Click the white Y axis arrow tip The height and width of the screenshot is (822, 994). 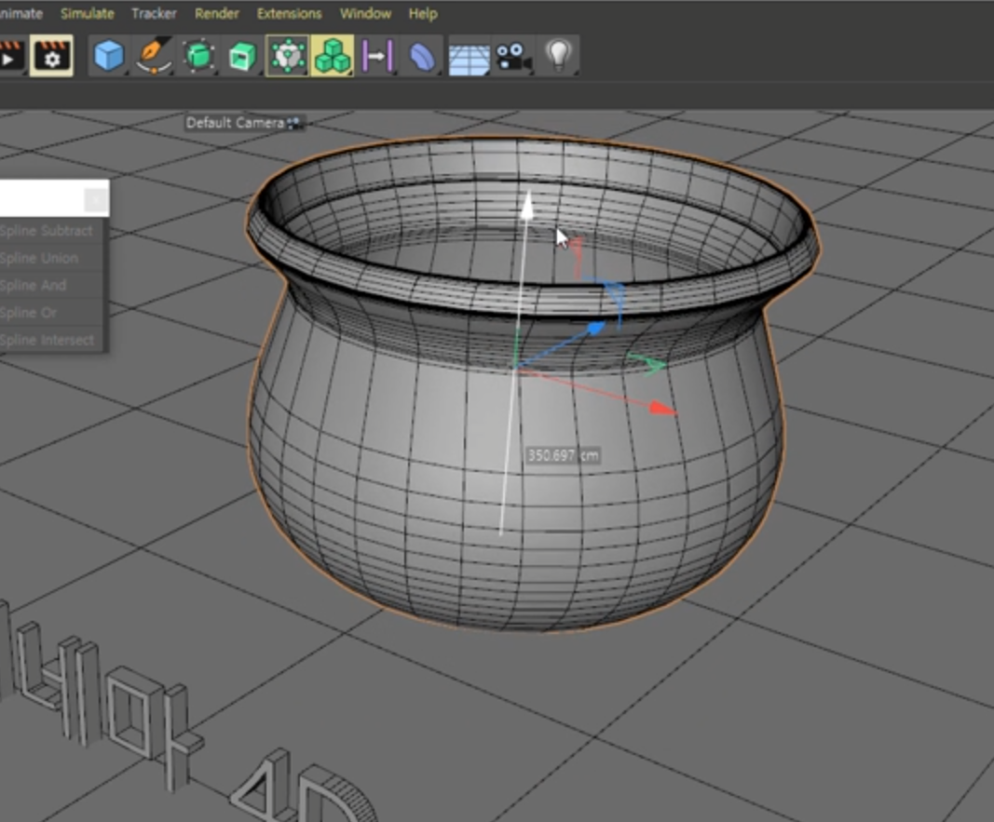527,207
